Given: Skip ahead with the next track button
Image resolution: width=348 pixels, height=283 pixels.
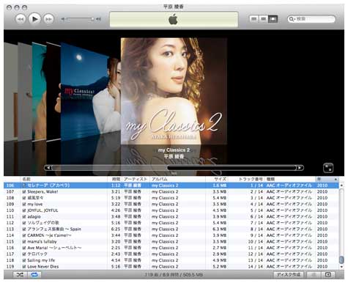Looking at the screenshot, I should click(x=48, y=19).
